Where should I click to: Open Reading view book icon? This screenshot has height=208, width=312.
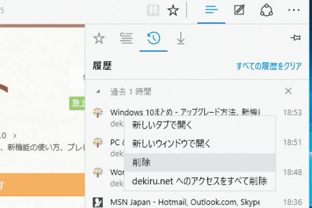(153, 10)
